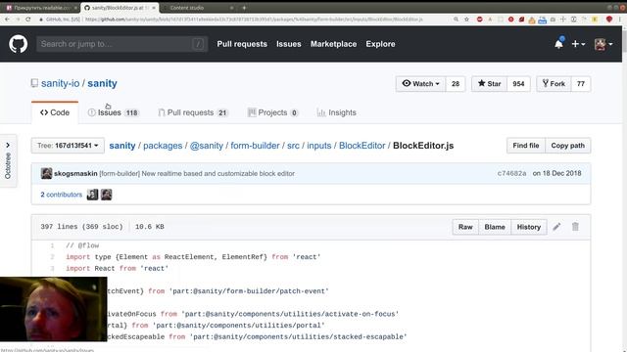Open a new browser tab
The image size is (627, 352).
coord(244,8)
